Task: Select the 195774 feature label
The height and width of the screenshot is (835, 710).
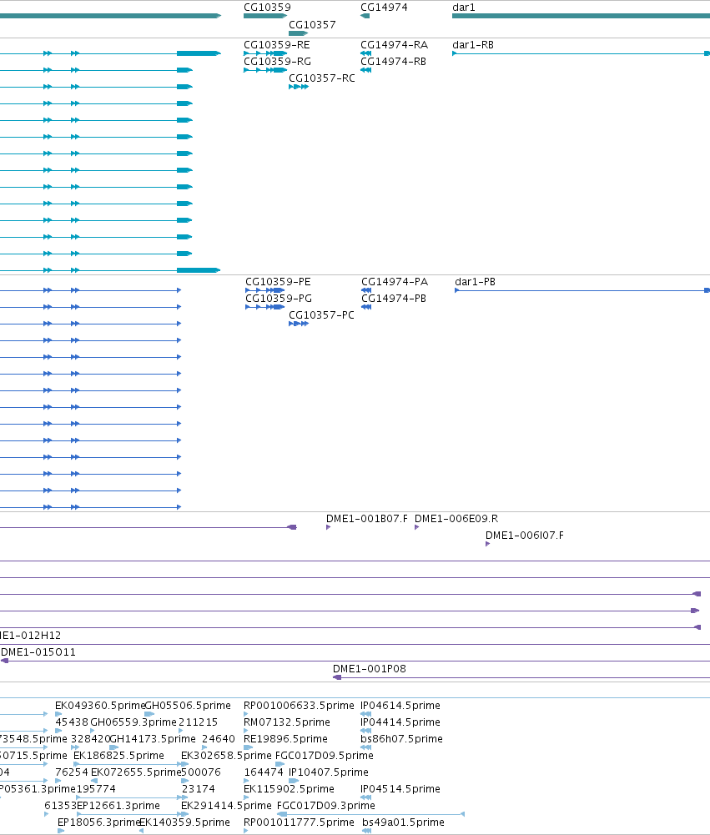Action: point(96,789)
